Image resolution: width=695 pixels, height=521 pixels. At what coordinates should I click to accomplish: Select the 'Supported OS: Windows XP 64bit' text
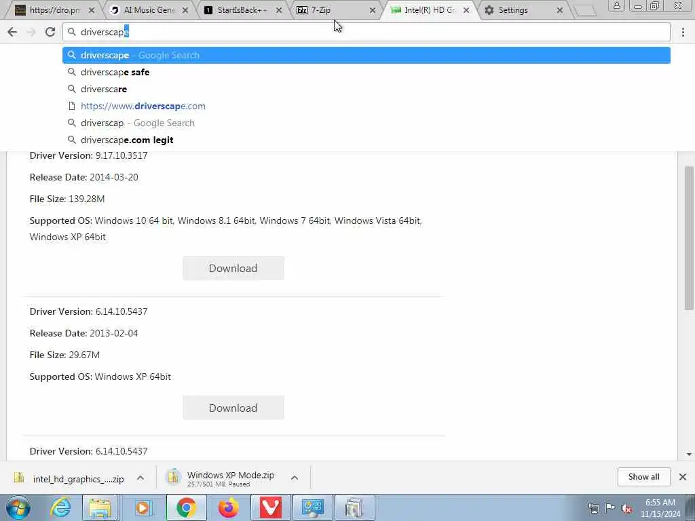pos(100,377)
